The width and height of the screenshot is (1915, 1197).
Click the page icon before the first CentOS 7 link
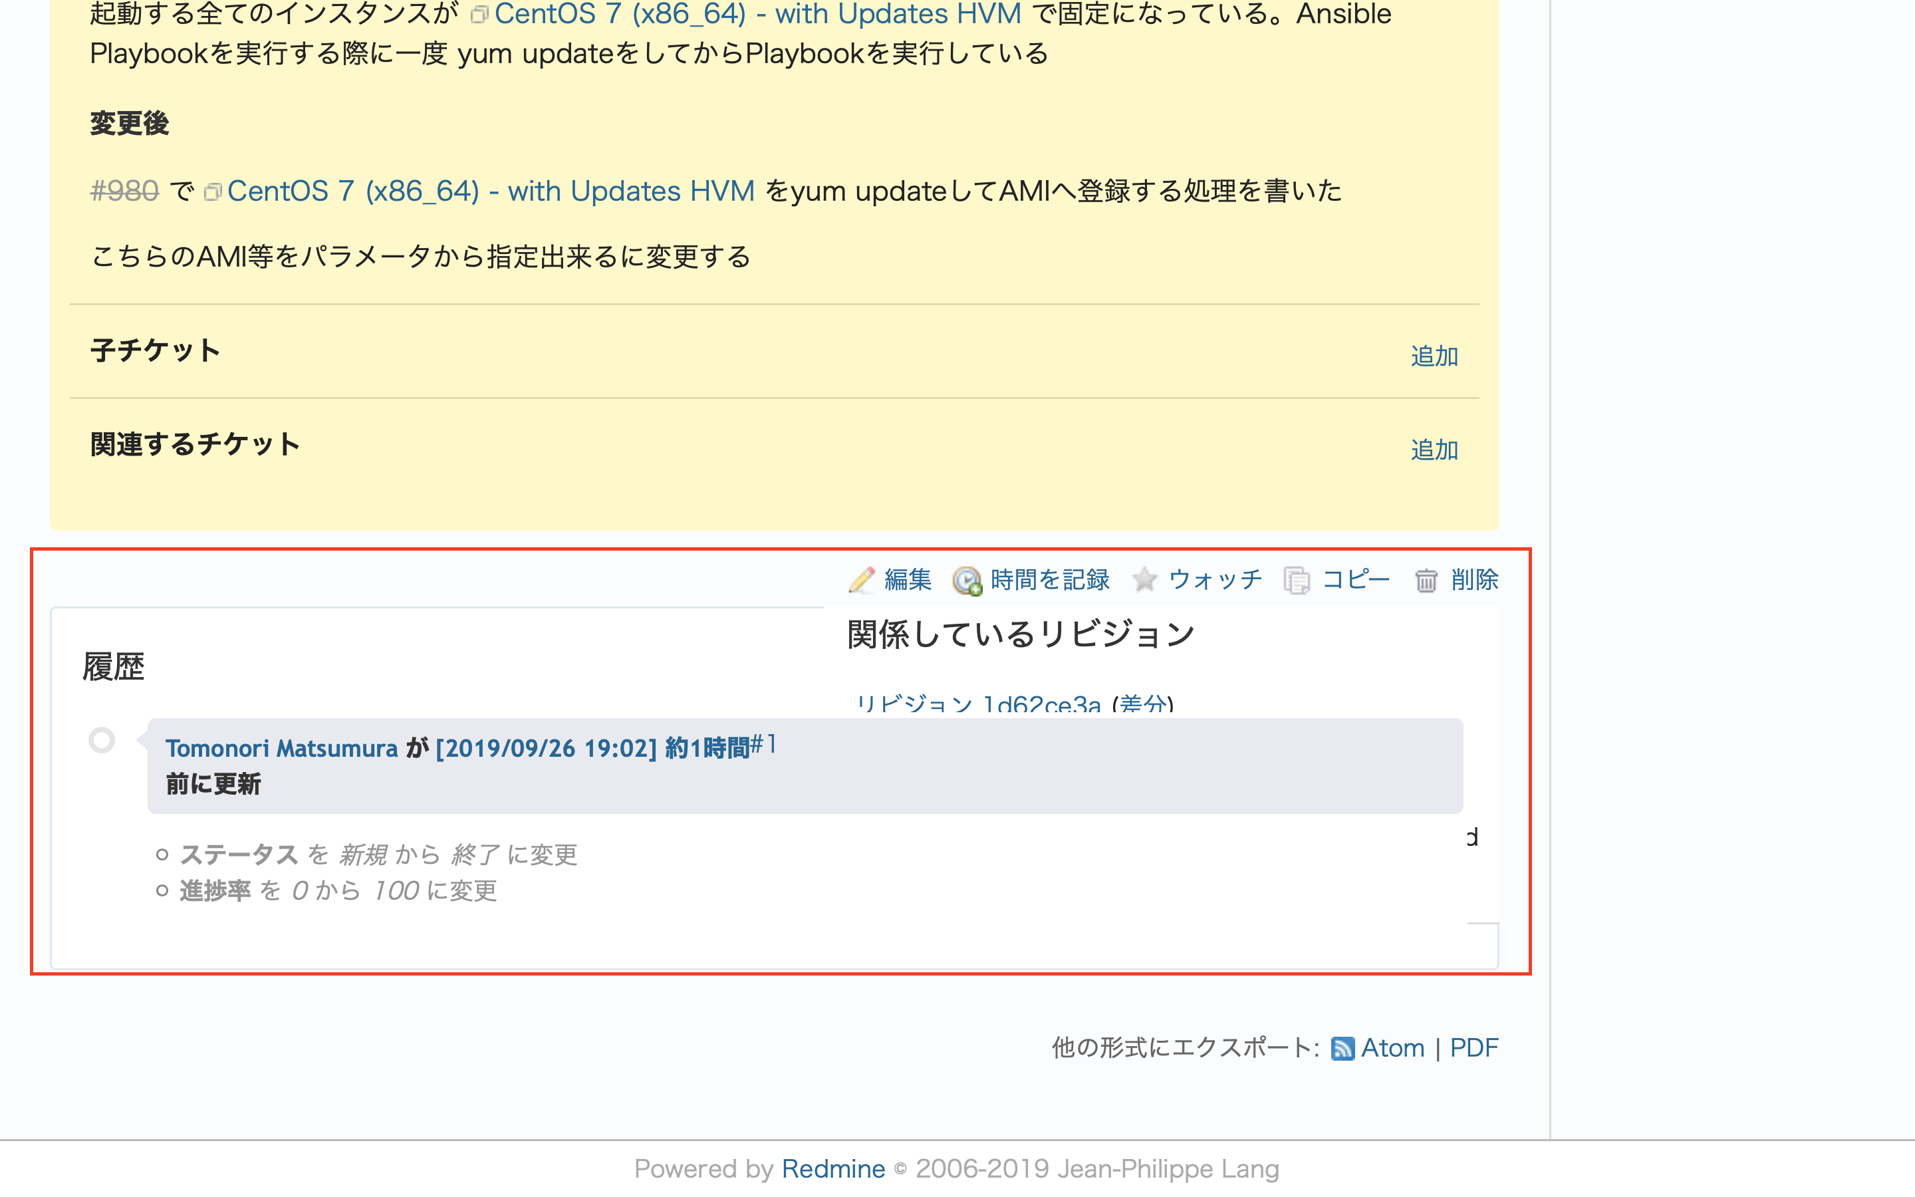point(478,13)
